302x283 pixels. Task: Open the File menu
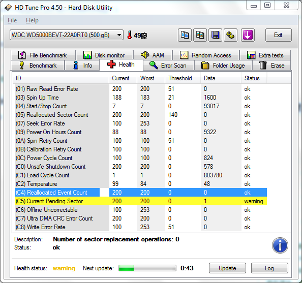[12, 20]
